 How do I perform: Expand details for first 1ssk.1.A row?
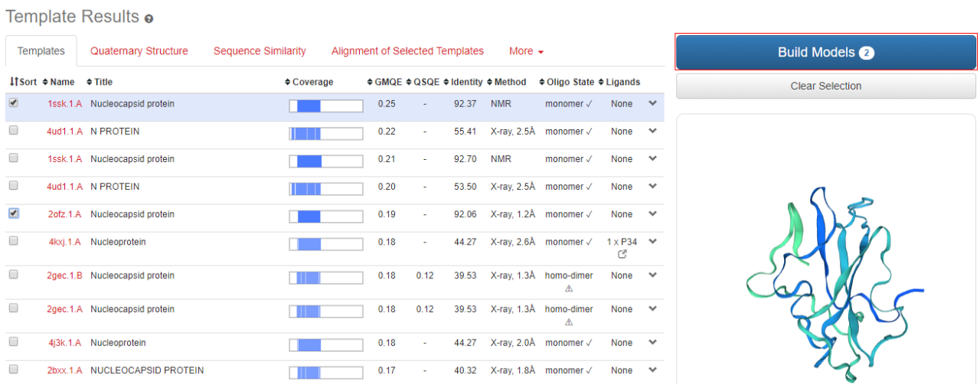point(652,103)
